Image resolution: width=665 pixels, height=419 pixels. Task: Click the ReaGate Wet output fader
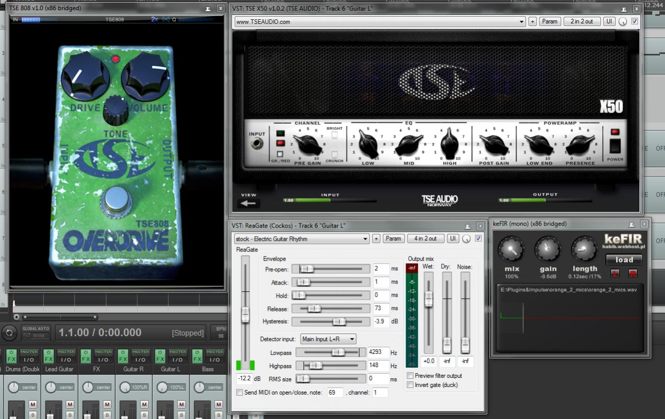pyautogui.click(x=429, y=313)
